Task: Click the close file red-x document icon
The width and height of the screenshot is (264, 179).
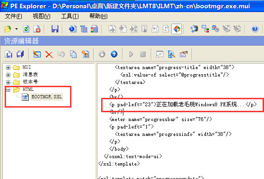Action: pos(37,29)
